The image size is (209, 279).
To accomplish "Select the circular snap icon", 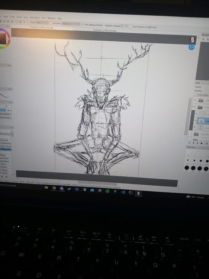I will [12, 21].
